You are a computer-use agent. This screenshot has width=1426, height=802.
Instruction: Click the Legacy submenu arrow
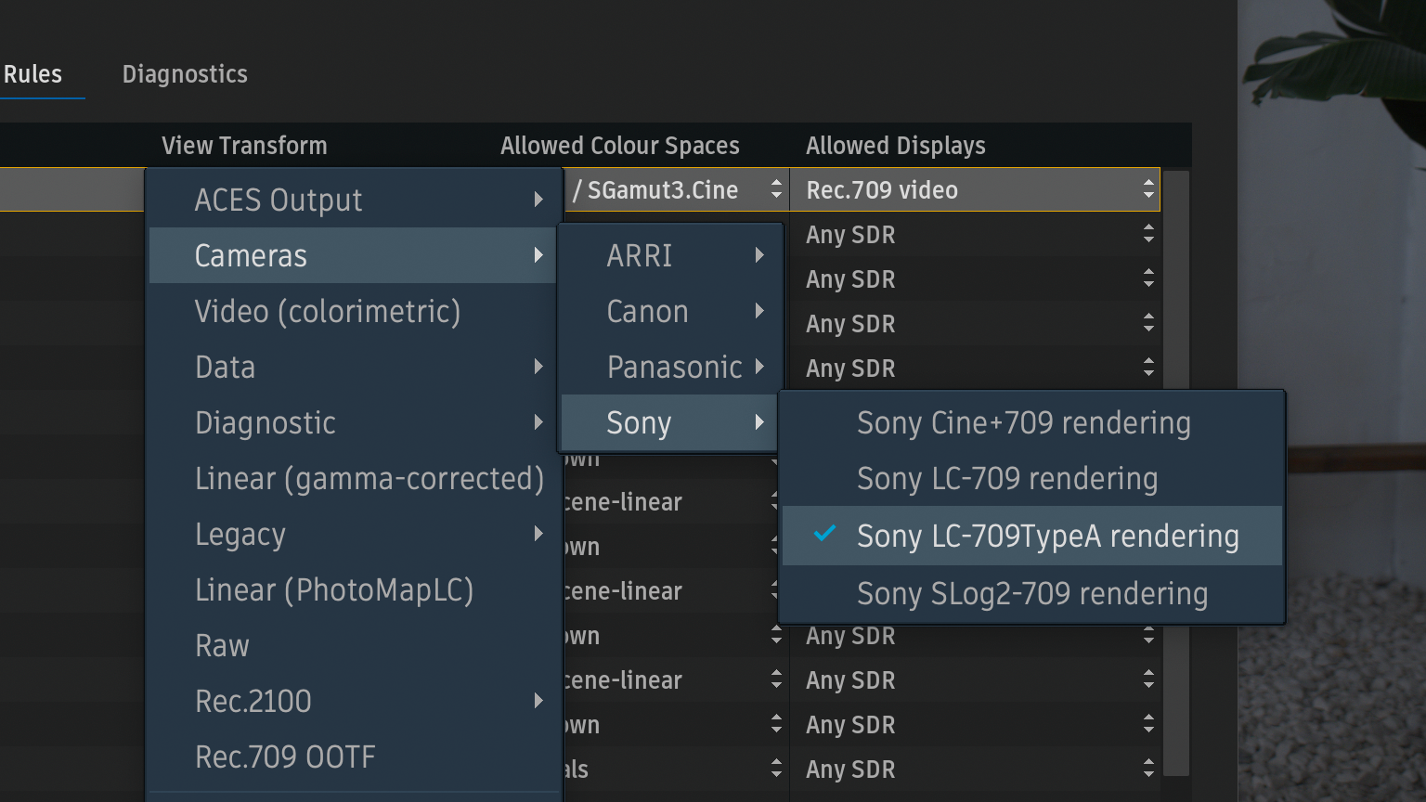tap(538, 534)
